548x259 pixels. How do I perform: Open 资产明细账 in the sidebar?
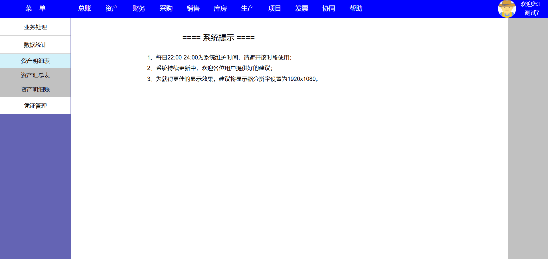coord(35,89)
